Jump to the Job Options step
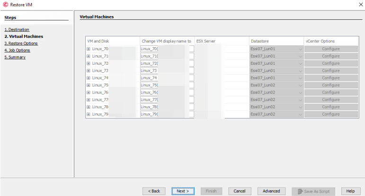The width and height of the screenshot is (365, 196). tap(18, 50)
